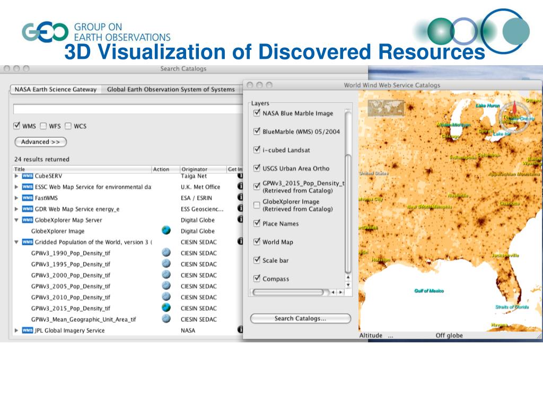Open info for JPL Global Imagery Service row
543x407 pixels.
click(x=240, y=330)
